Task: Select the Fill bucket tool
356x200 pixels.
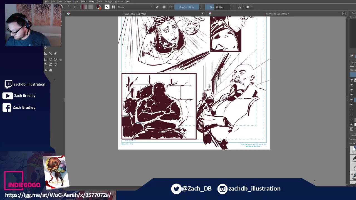Action: tap(46, 48)
